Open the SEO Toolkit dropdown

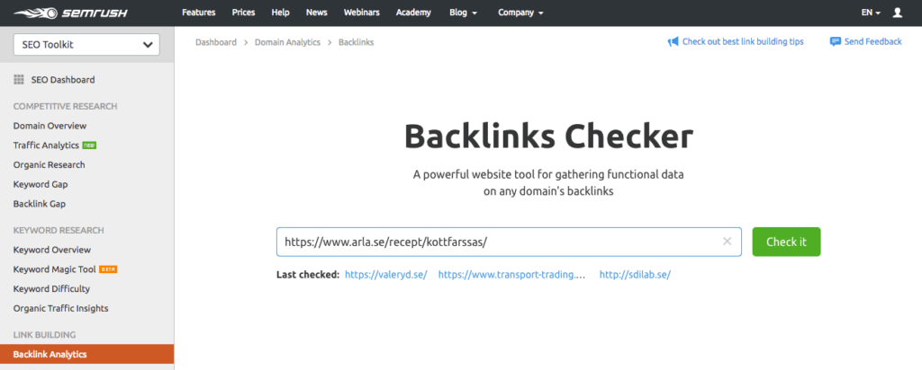click(86, 45)
